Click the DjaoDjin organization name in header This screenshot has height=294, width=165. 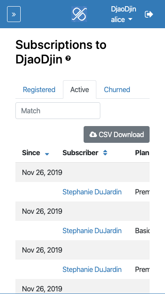pos(124,9)
